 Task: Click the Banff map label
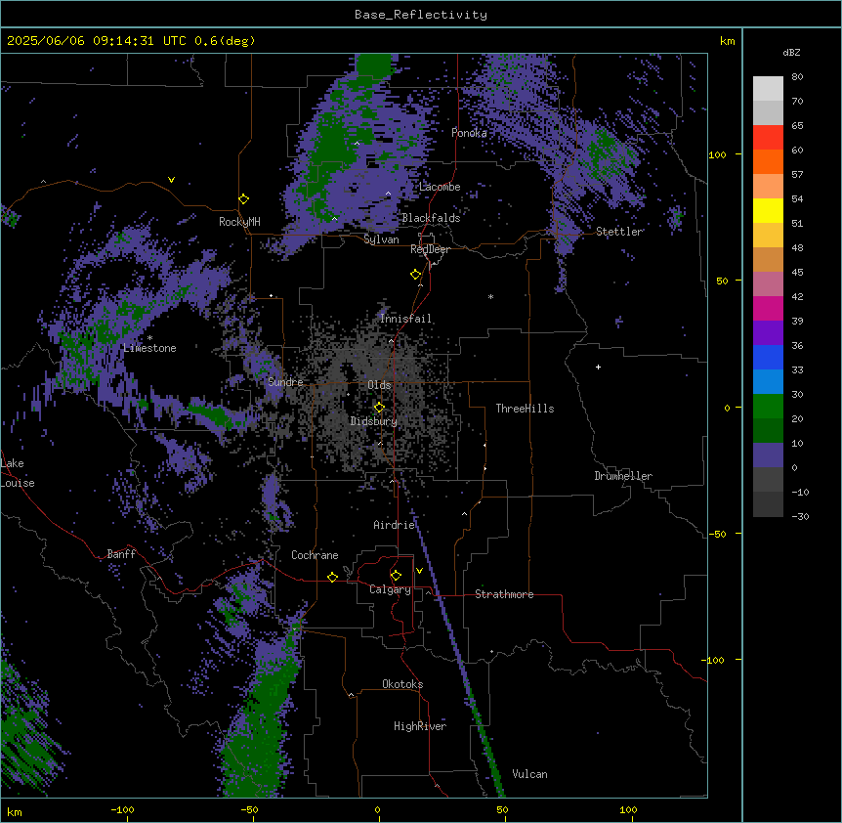[x=121, y=554]
